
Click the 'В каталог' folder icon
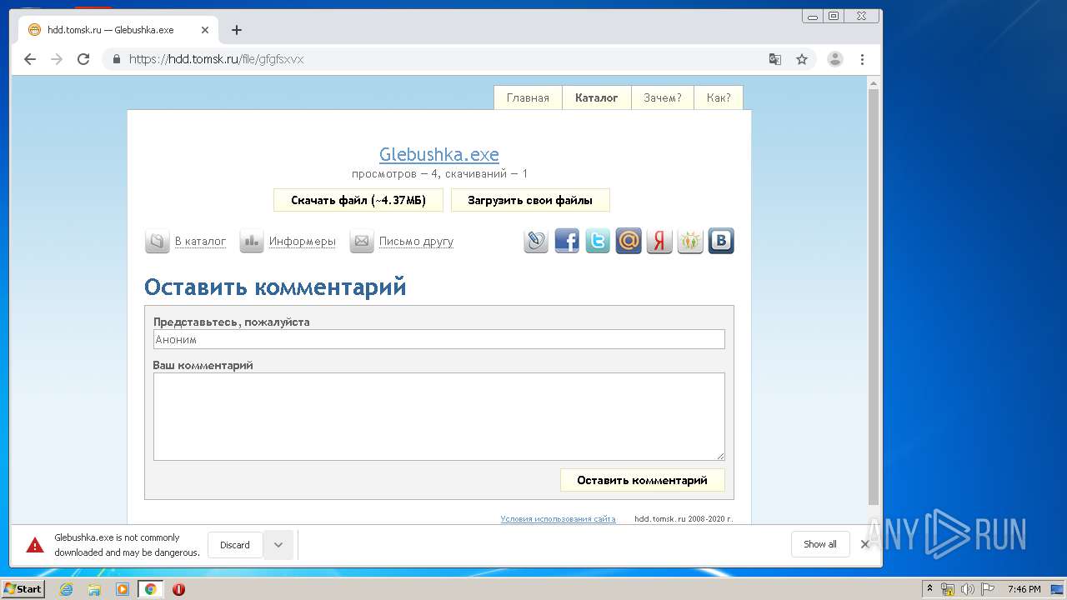pyautogui.click(x=158, y=242)
